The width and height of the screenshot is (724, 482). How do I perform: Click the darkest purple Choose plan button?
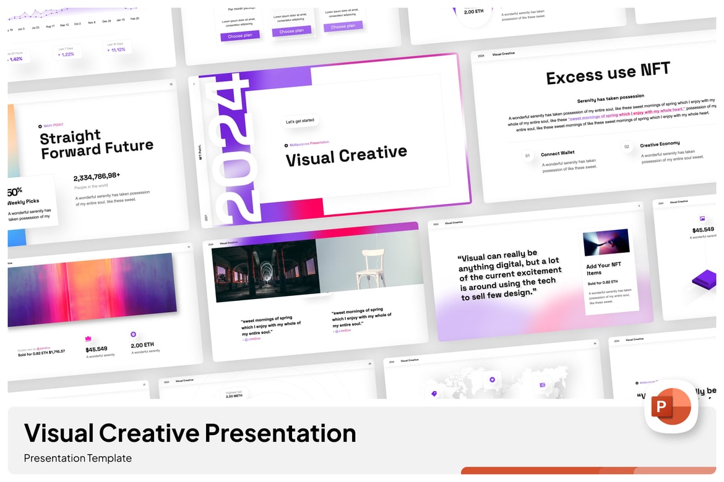240,35
